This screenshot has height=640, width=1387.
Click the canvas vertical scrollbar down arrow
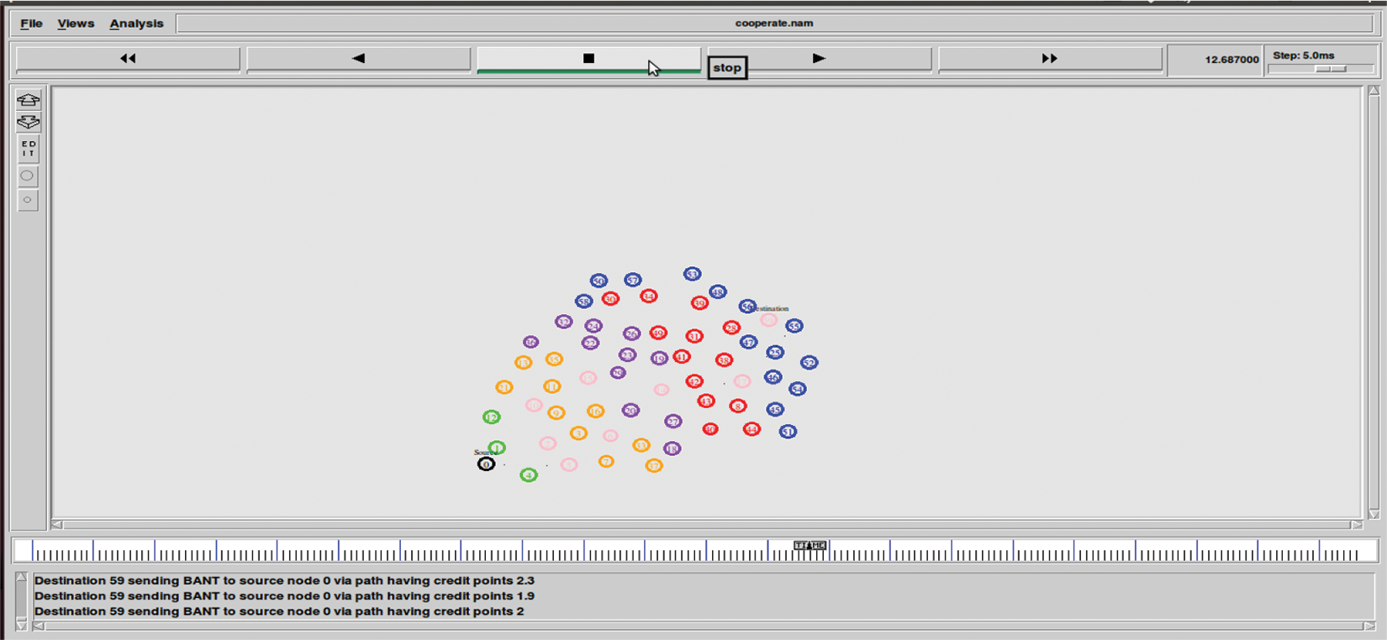click(x=1374, y=514)
